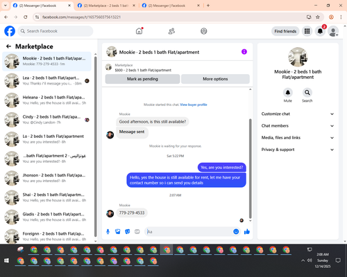Expand Media, files and links section
Screen dimensions: 347x277
(x=298, y=138)
